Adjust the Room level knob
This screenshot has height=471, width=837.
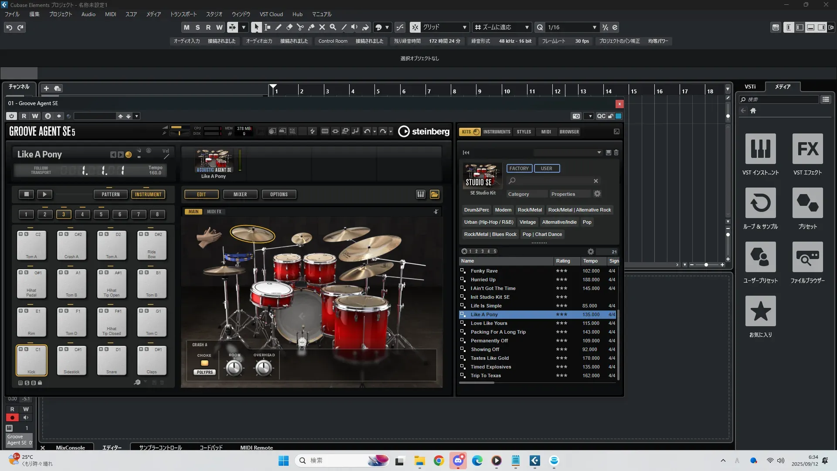pos(234,369)
